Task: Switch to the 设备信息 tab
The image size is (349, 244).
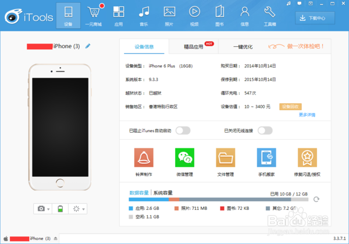Action: [144, 47]
